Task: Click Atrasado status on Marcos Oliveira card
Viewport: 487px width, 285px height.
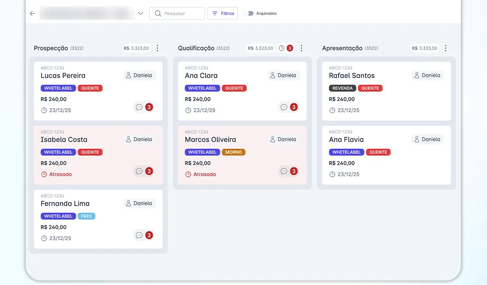Action: [200, 174]
